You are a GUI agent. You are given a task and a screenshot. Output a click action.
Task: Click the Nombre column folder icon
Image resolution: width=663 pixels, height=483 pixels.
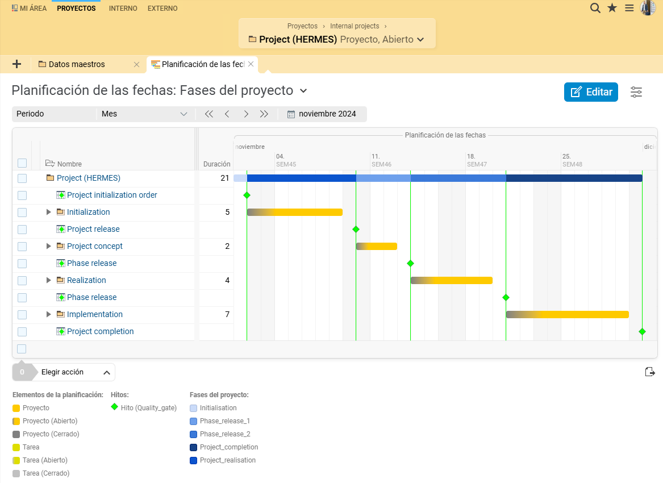(50, 163)
